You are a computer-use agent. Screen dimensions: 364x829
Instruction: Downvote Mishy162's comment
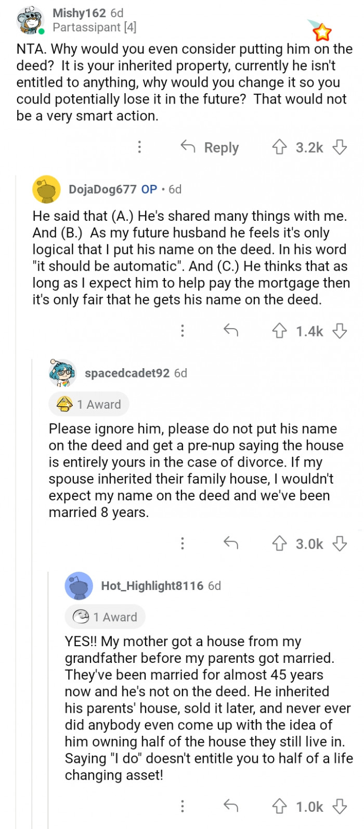pyautogui.click(x=340, y=148)
